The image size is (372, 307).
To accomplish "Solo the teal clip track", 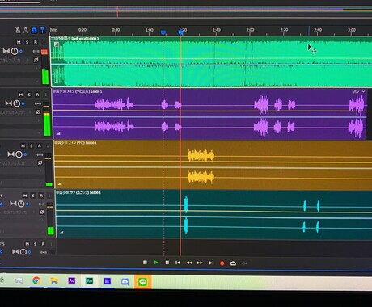I will pyautogui.click(x=33, y=196).
